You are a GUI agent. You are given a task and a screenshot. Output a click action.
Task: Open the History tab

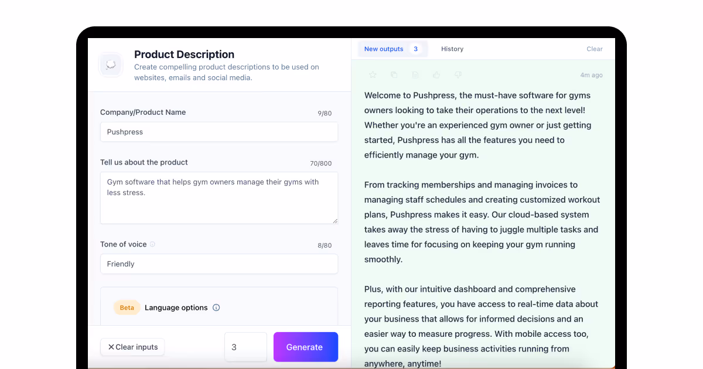coord(452,49)
